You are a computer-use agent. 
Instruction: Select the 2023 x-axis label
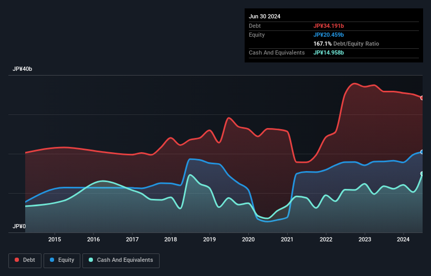point(365,239)
